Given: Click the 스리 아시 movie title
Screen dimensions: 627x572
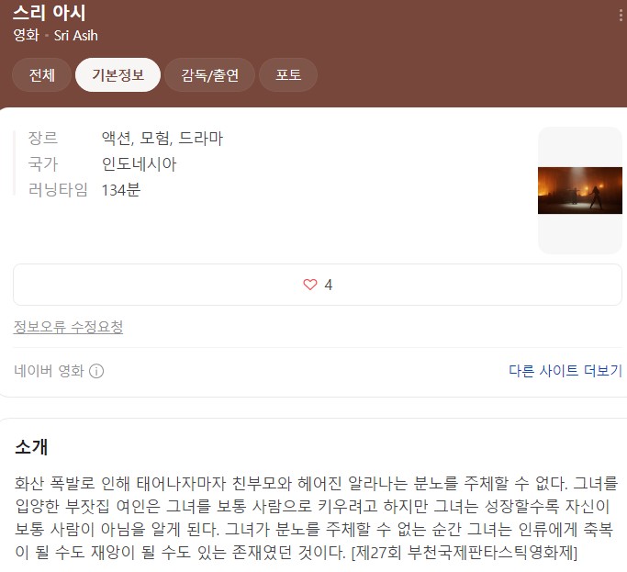Looking at the screenshot, I should (x=50, y=13).
